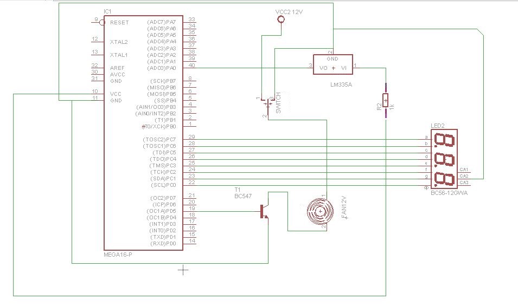518x306 pixels.
Task: Select the BC547 transistor symbol
Action: coord(264,212)
